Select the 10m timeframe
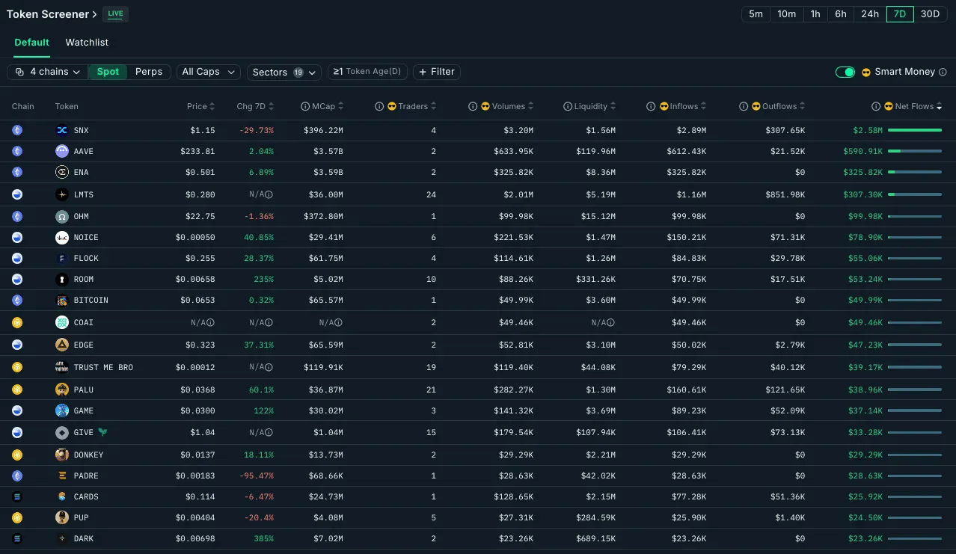This screenshot has width=956, height=554. [786, 14]
